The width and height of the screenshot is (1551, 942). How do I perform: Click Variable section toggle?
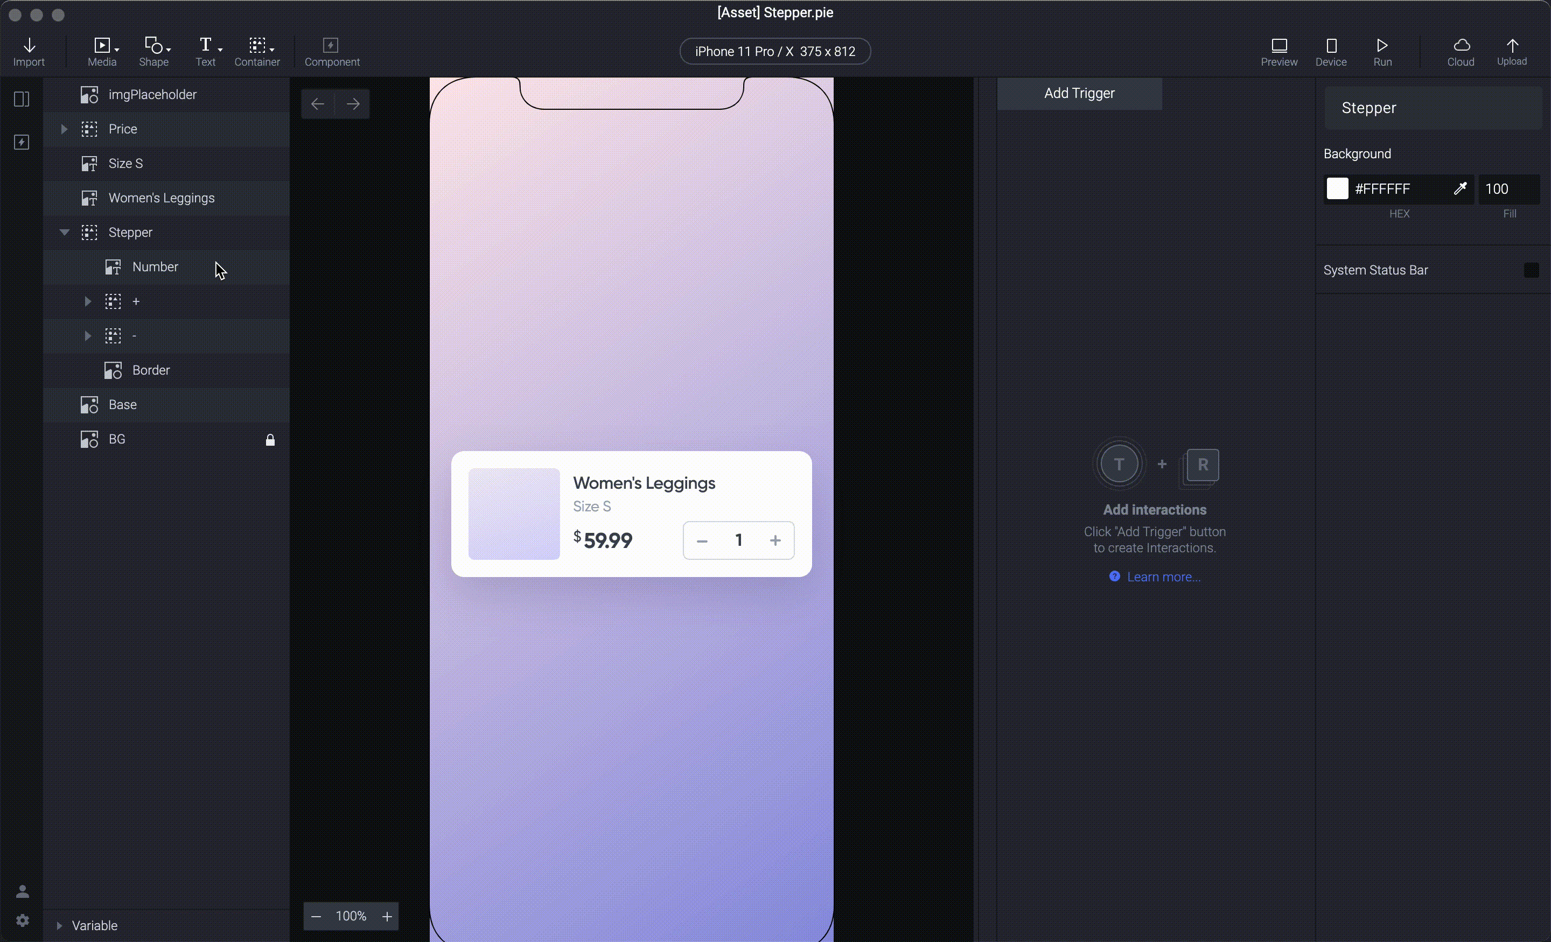tap(59, 925)
